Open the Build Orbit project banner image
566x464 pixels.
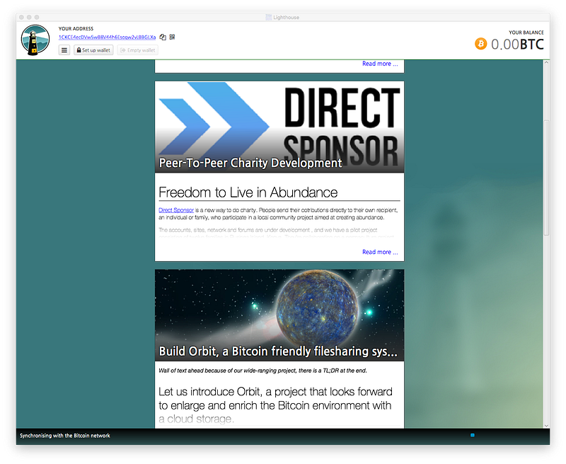[279, 315]
